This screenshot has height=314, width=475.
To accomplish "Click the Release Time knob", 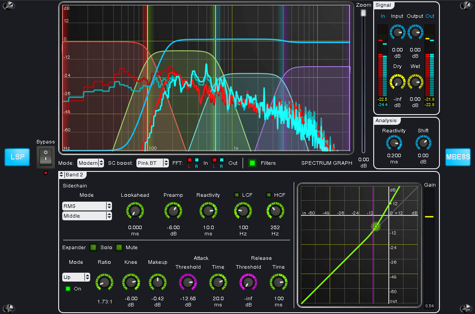I will (278, 282).
